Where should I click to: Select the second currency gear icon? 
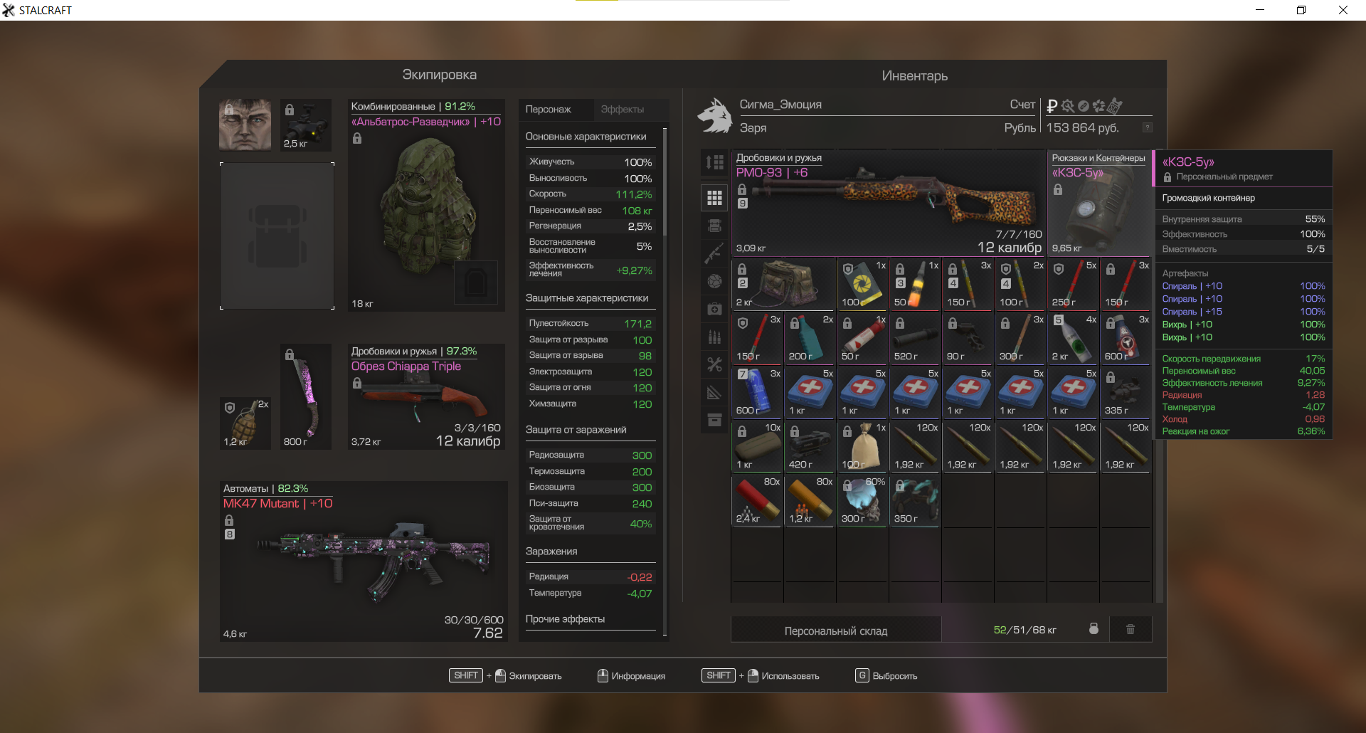click(x=1068, y=106)
